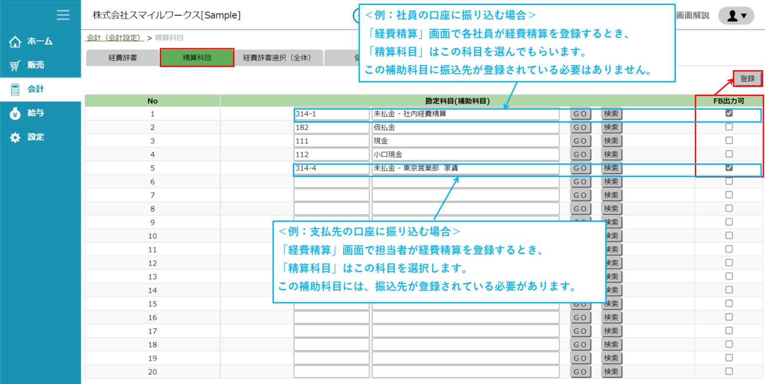Uncheck FB出力可 for 未払金 - 東京営業部 家賃

pos(729,168)
